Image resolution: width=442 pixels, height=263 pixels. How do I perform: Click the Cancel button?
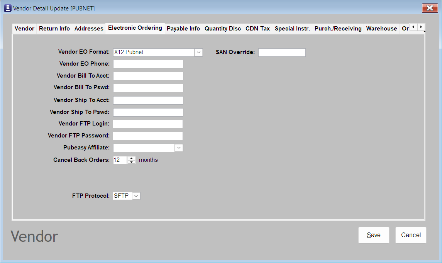point(410,235)
